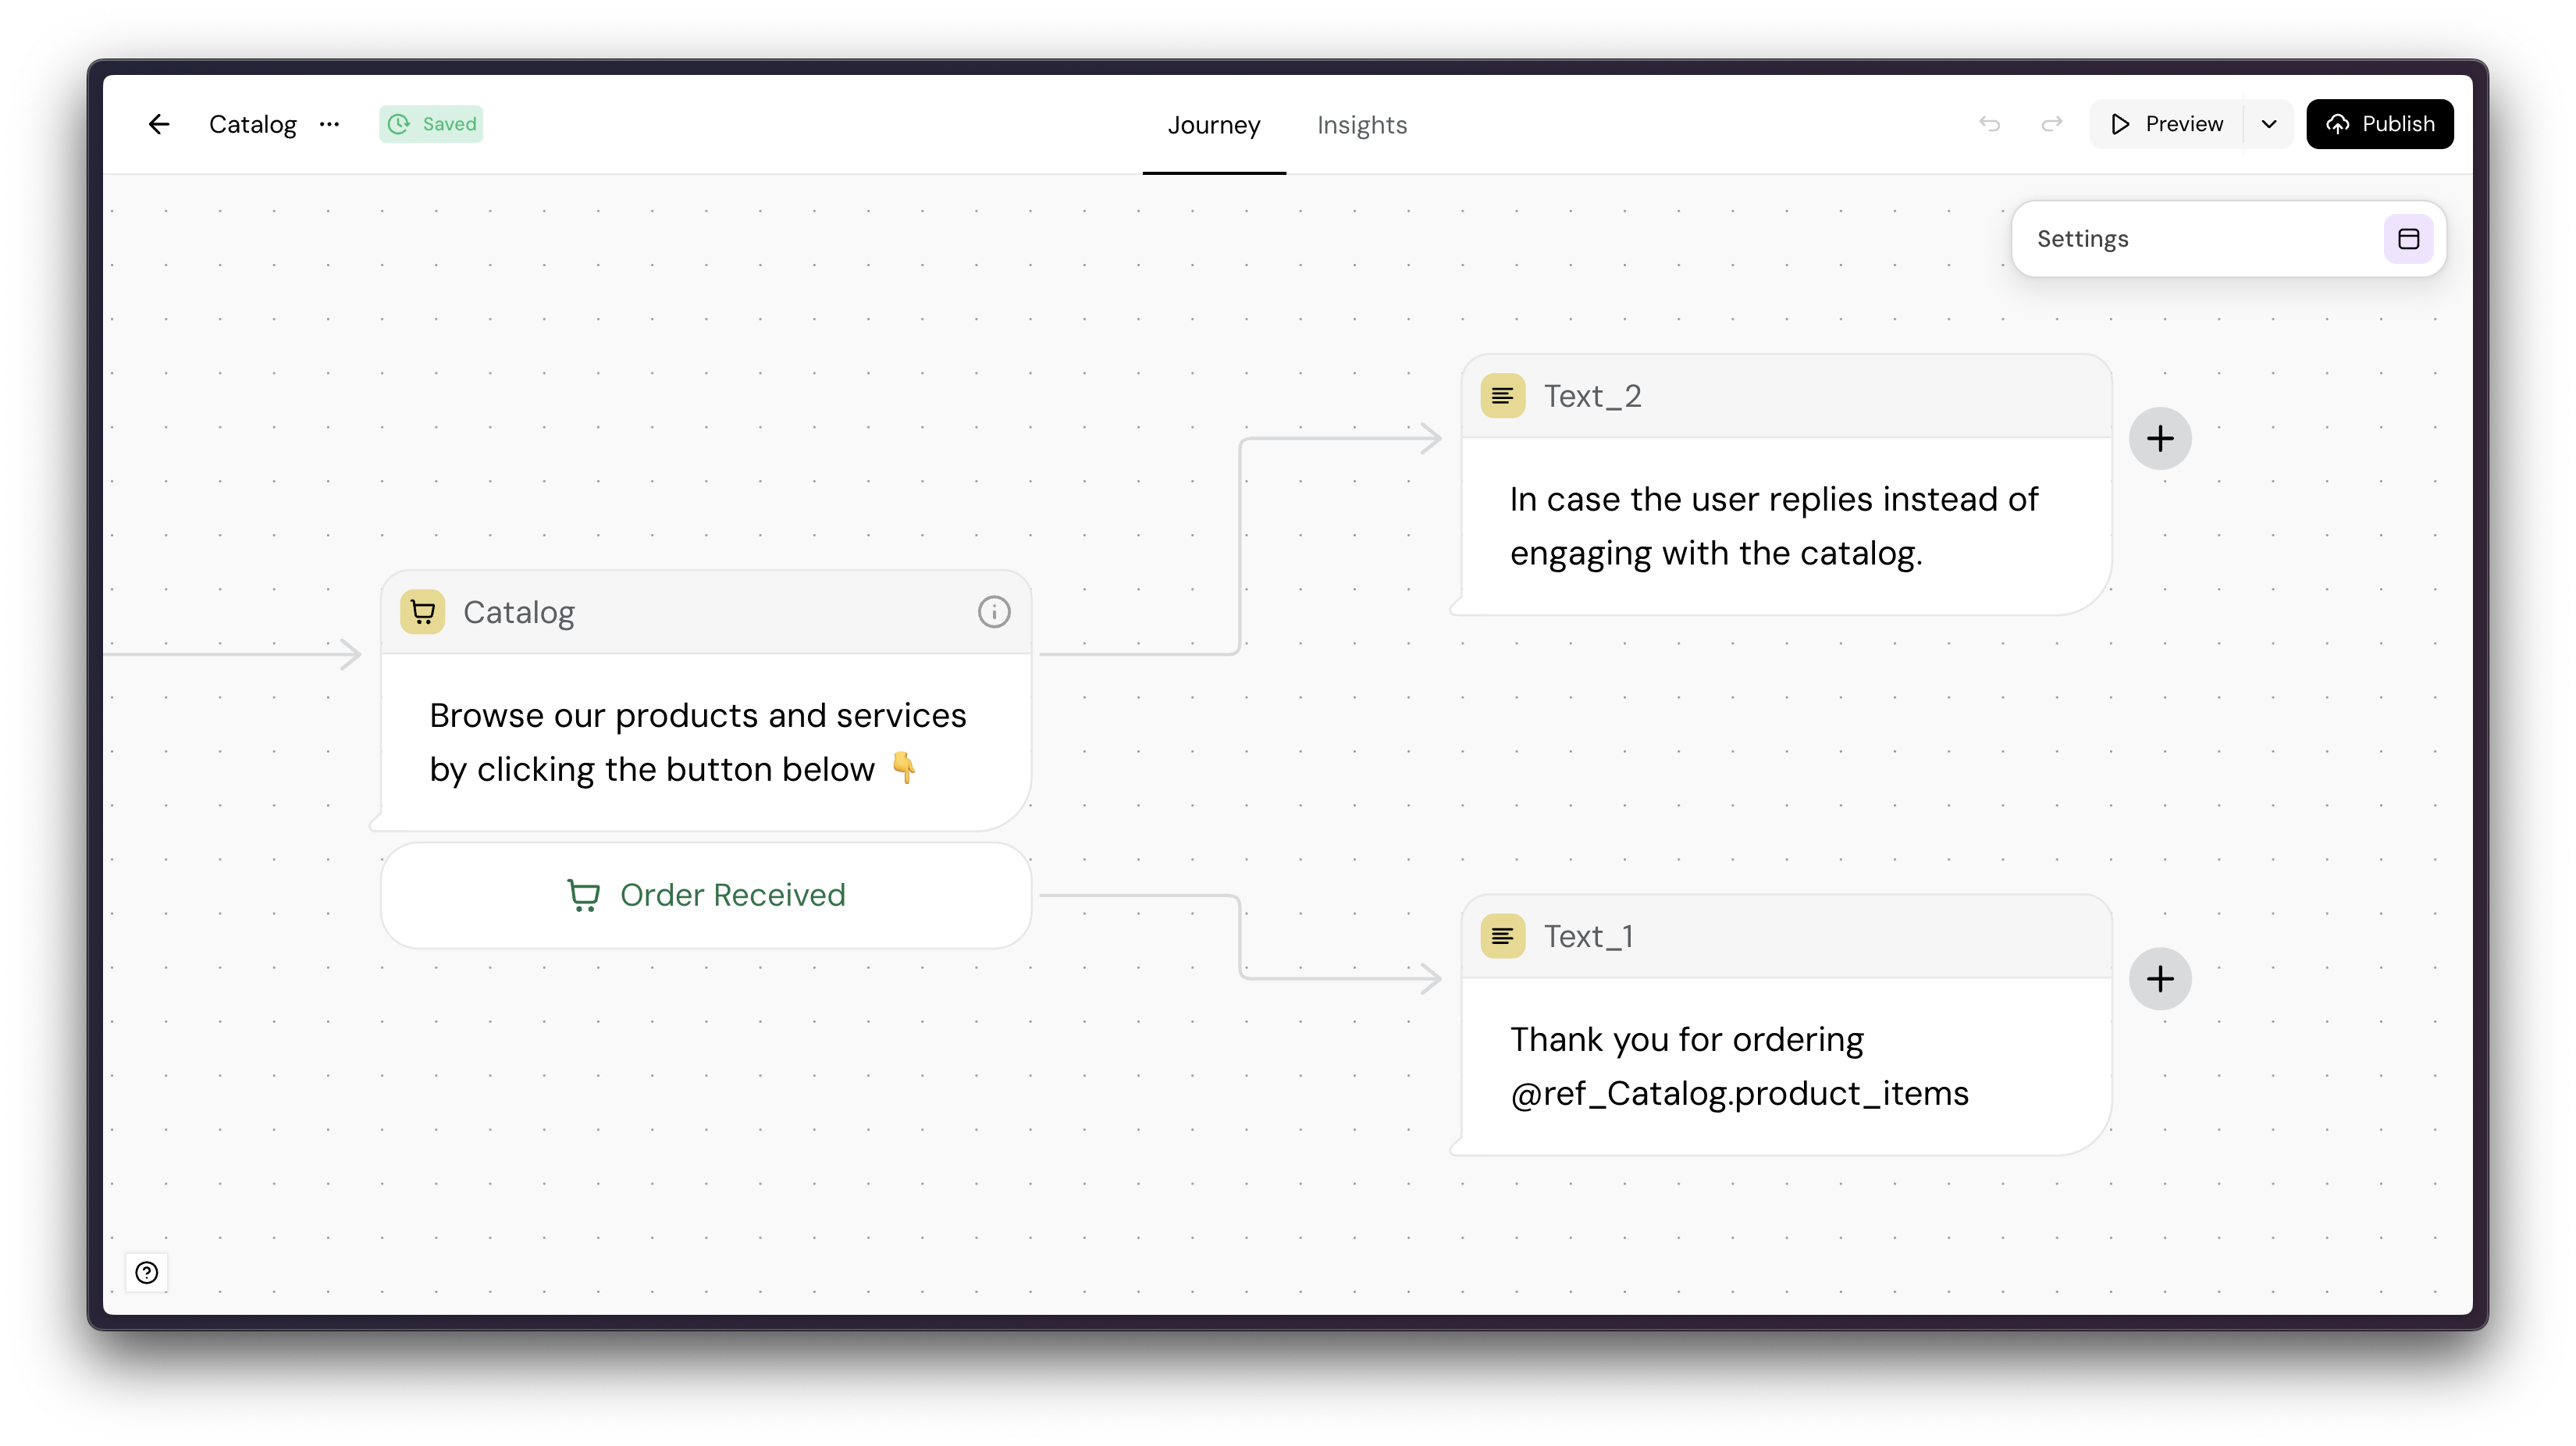Select the Journey tab

(1213, 125)
